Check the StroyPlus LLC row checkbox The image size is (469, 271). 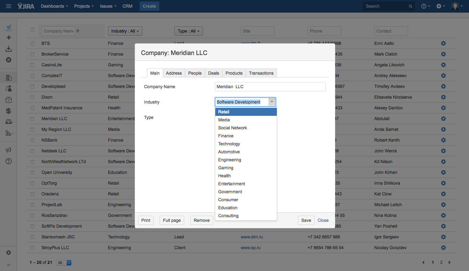click(32, 248)
